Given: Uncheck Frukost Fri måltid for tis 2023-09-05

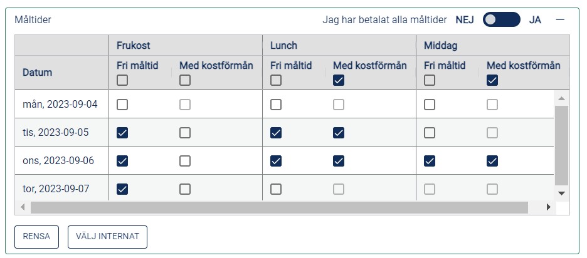Looking at the screenshot, I should coord(122,133).
